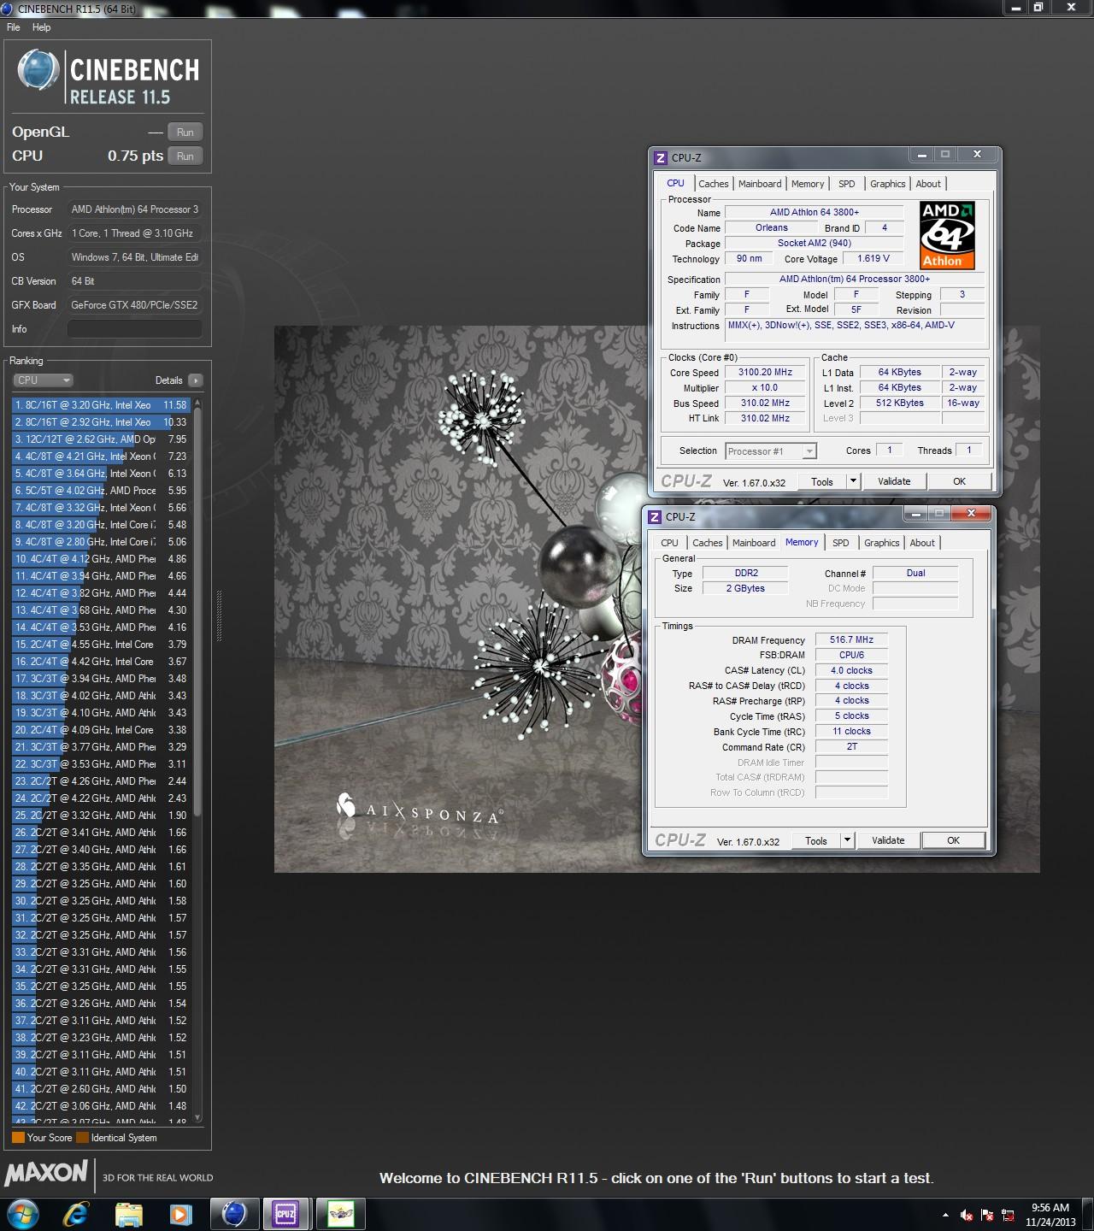Open Cinebench Help menu
The image size is (1094, 1231).
click(41, 27)
